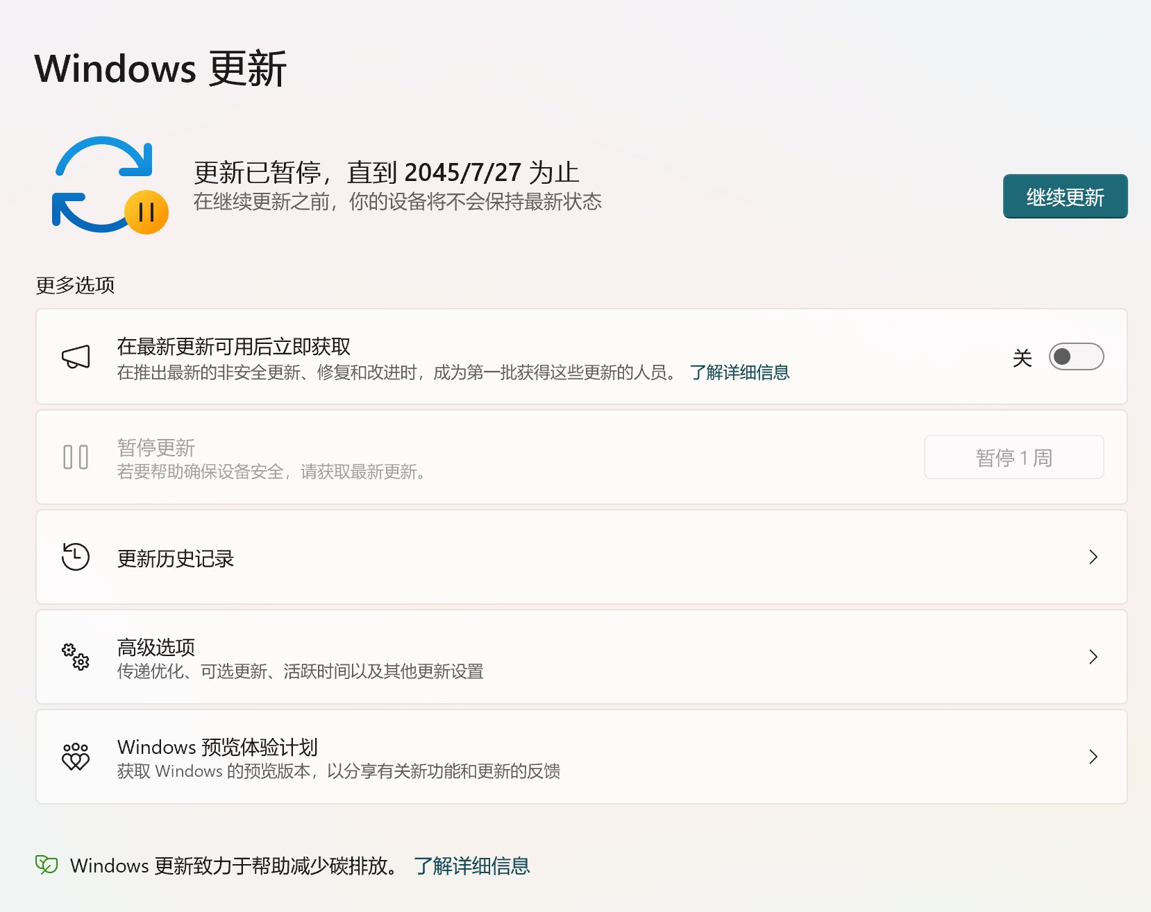This screenshot has width=1151, height=912.
Task: Expand Windows 预览体验计划 chevron arrow
Action: [x=1093, y=757]
